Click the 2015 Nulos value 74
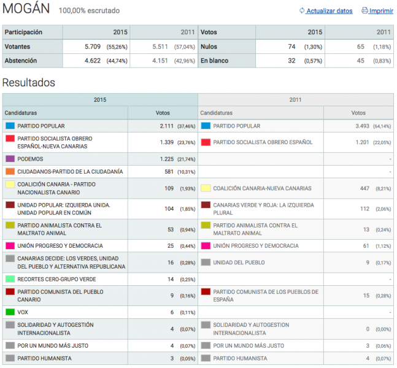 pyautogui.click(x=291, y=47)
